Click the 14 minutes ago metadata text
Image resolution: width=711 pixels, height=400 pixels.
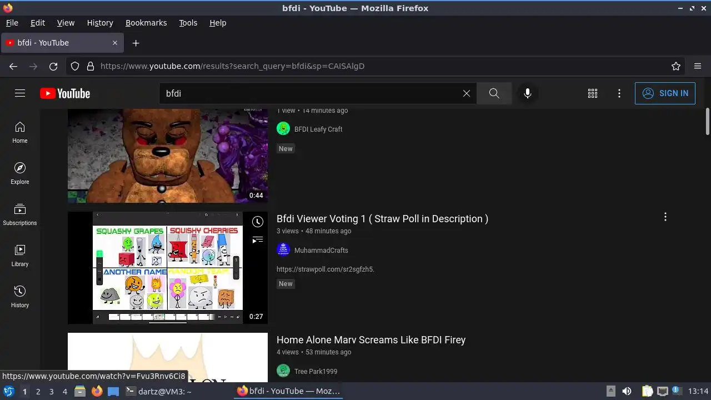325,111
